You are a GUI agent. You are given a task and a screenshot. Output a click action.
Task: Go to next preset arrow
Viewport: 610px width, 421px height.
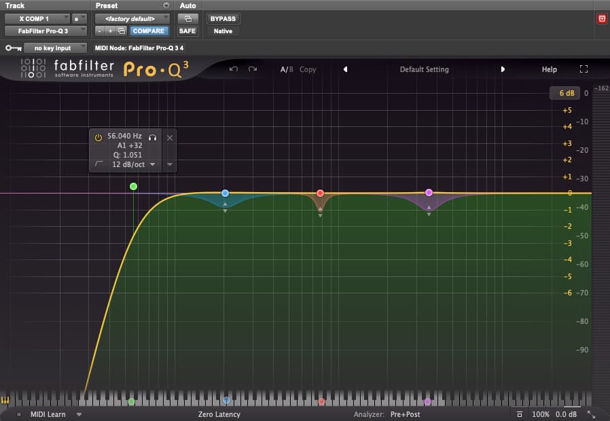pyautogui.click(x=503, y=69)
